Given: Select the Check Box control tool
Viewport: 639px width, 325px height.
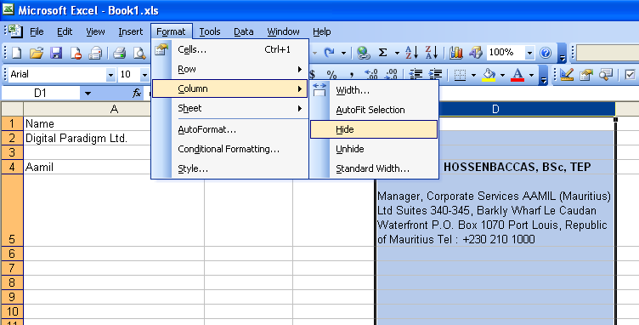Looking at the screenshot, I should [x=630, y=75].
